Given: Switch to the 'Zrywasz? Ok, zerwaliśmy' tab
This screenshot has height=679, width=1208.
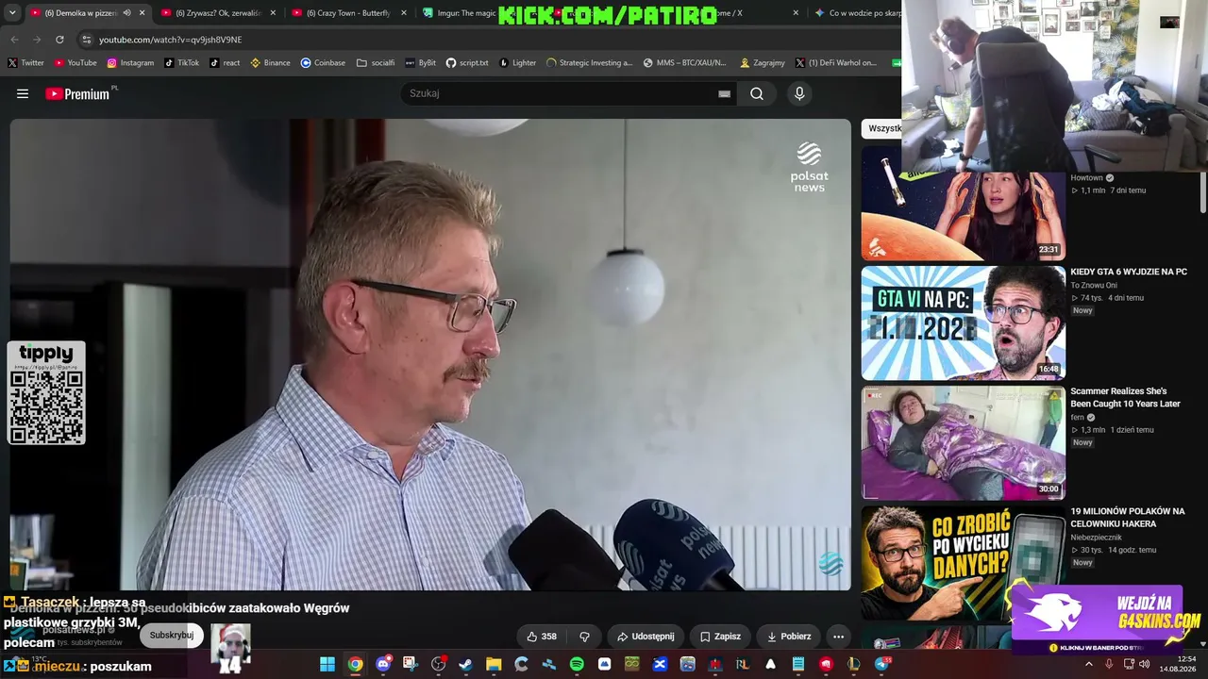Looking at the screenshot, I should click(217, 13).
